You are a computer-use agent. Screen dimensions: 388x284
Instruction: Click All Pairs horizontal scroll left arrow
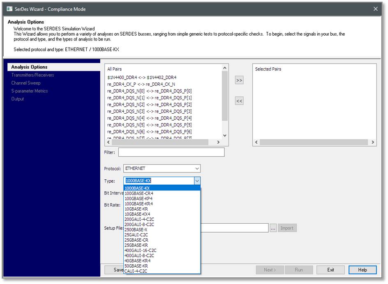(x=109, y=142)
